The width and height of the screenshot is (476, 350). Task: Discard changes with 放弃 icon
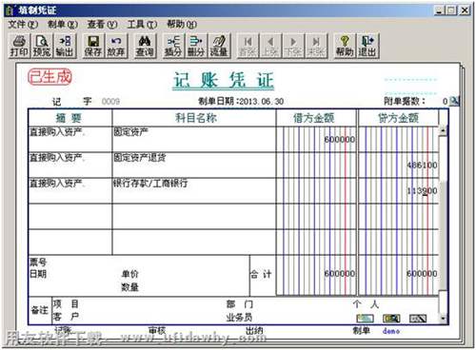116,46
